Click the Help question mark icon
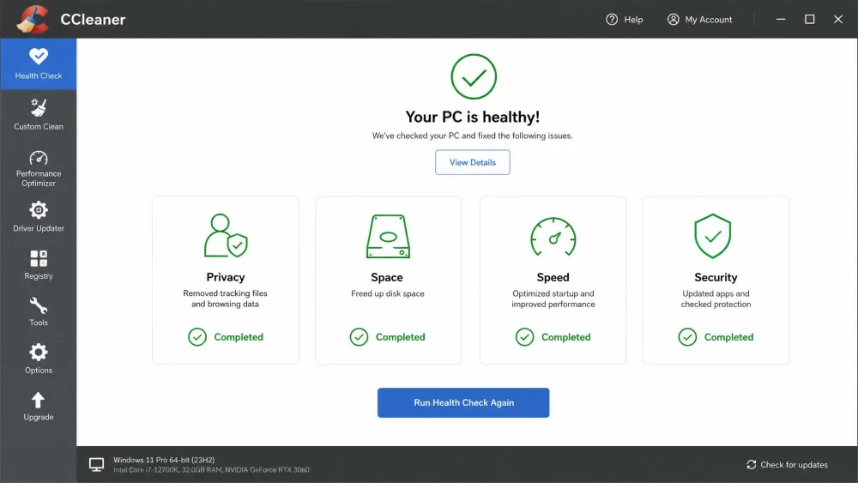The width and height of the screenshot is (858, 483). tap(612, 19)
